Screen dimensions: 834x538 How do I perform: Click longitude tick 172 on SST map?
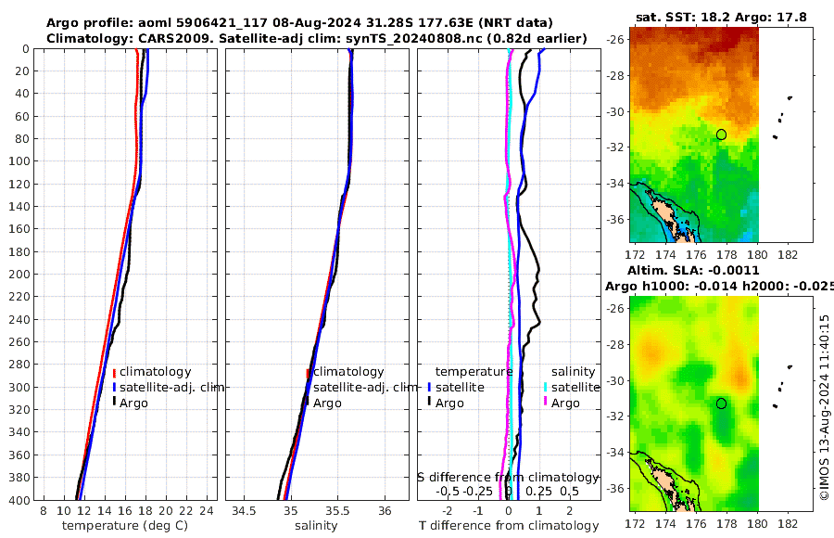tap(635, 255)
